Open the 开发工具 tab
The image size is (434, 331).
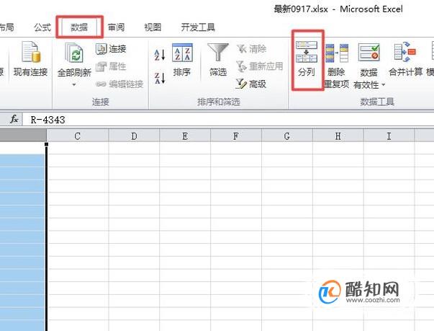(198, 27)
